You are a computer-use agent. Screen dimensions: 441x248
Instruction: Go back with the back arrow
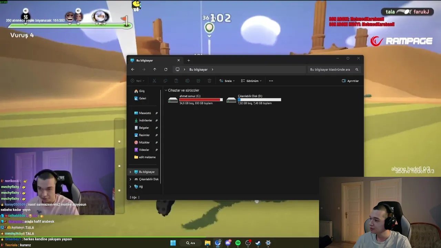[133, 70]
